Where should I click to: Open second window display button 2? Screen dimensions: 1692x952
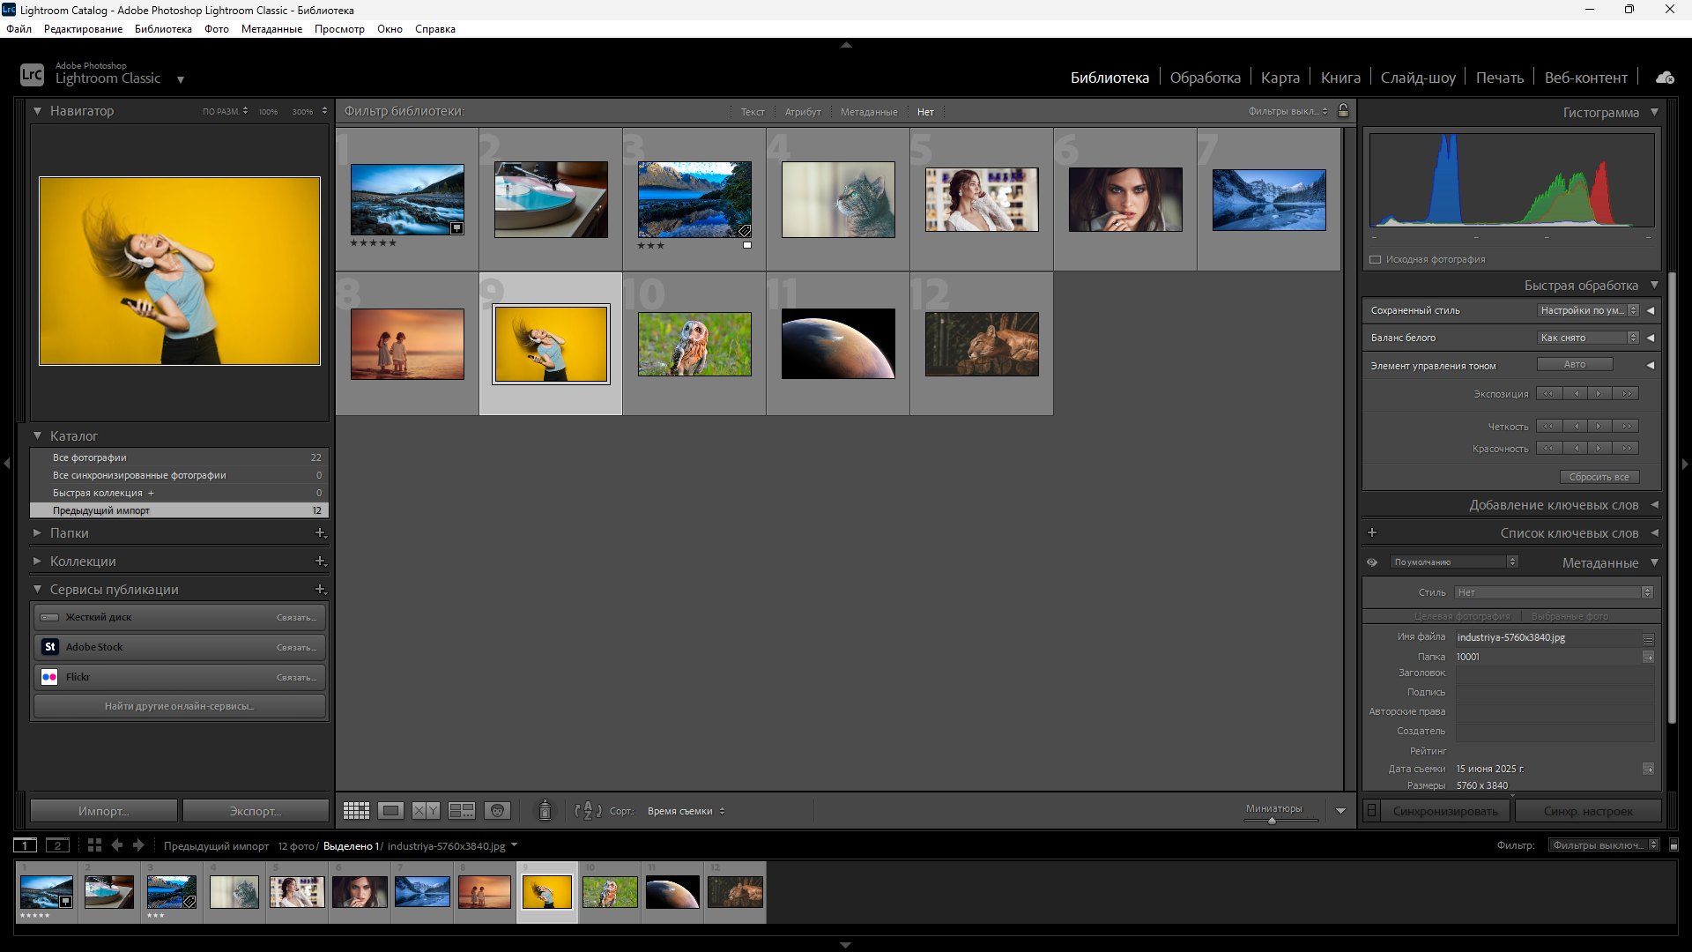57,845
